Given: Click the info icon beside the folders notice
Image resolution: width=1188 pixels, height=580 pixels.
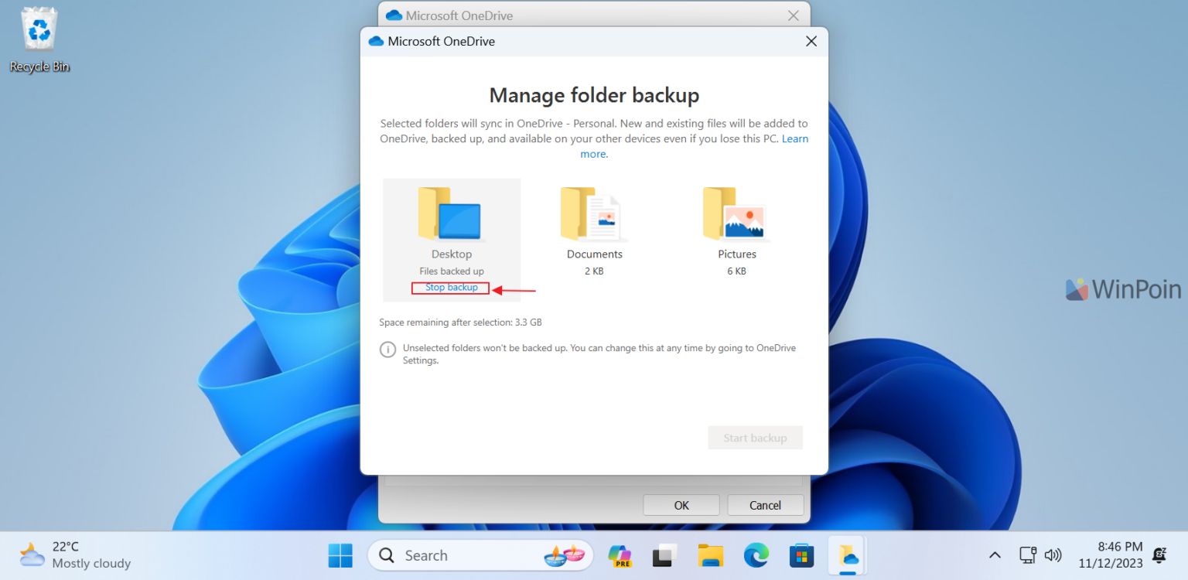Looking at the screenshot, I should click(387, 349).
